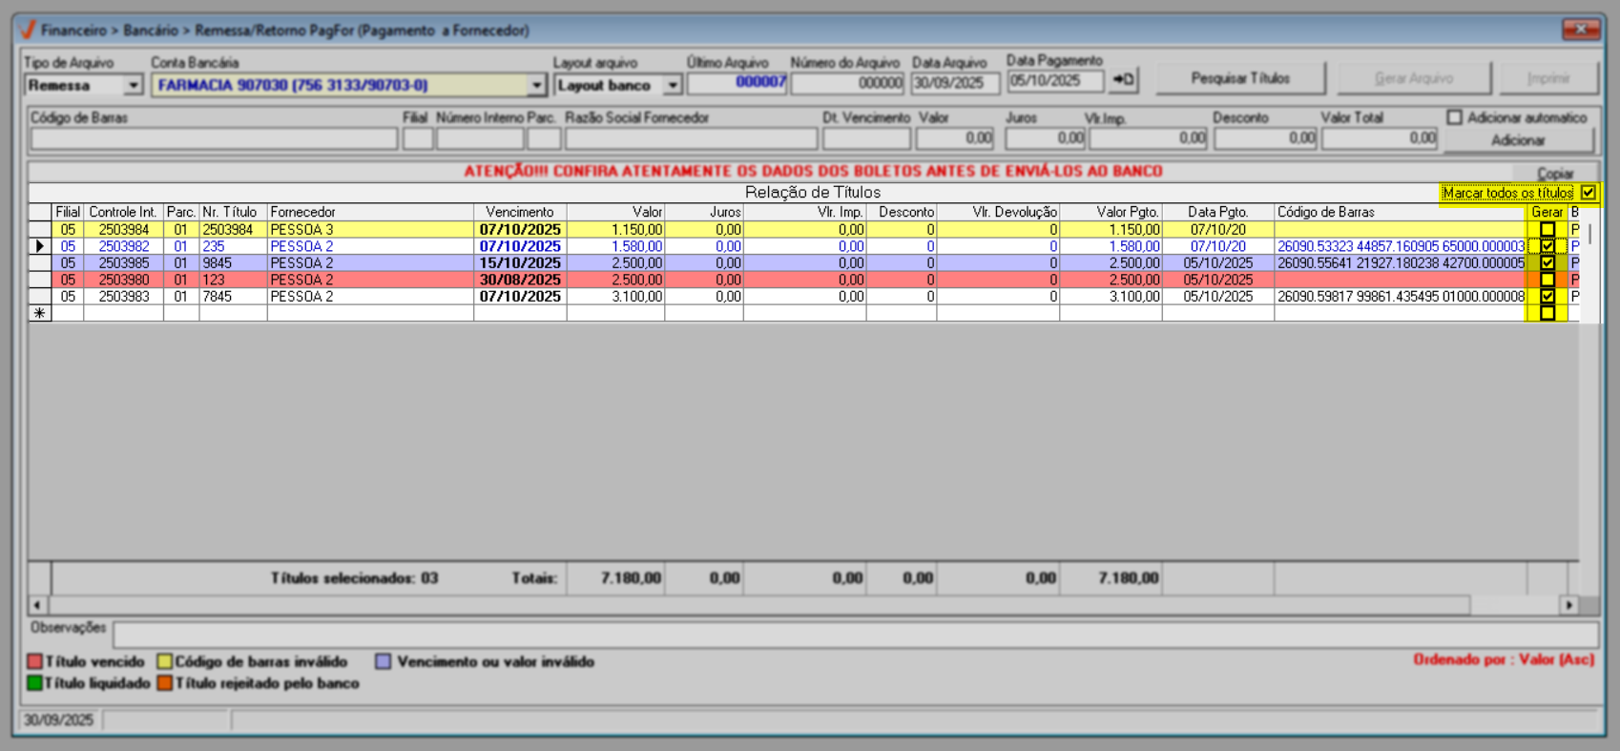Check Gerar box for PESSOA 3 row

pyautogui.click(x=1547, y=230)
